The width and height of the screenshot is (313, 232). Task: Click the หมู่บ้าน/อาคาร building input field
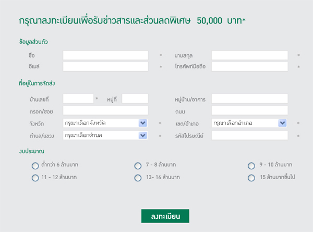249,98
